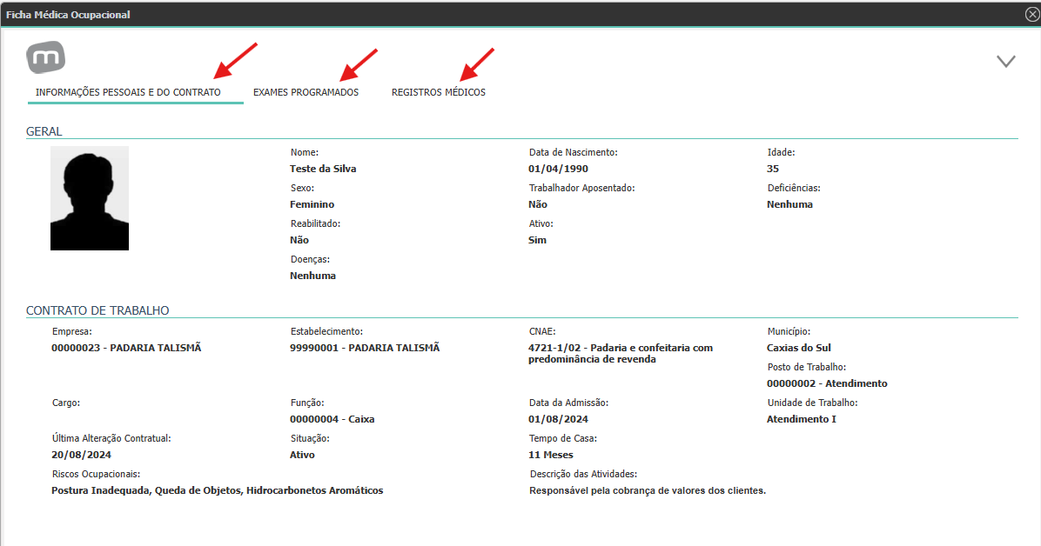Click the CNAE value 4721-1/02 Padaria e confeitaria
This screenshot has width=1041, height=546.
click(621, 353)
